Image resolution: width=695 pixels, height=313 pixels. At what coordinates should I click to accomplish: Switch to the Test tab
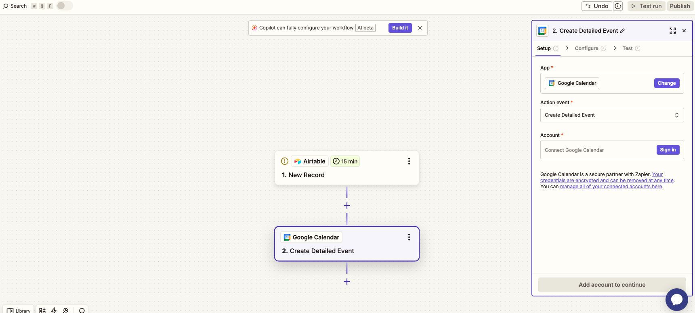631,48
